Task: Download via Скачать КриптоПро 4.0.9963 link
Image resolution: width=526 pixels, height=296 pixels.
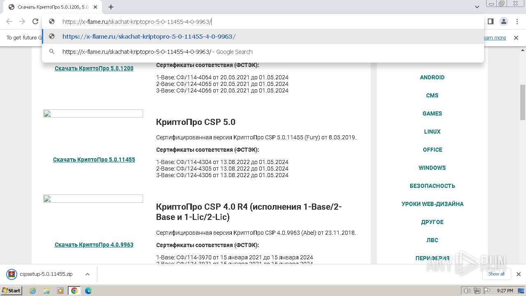Action: click(94, 245)
